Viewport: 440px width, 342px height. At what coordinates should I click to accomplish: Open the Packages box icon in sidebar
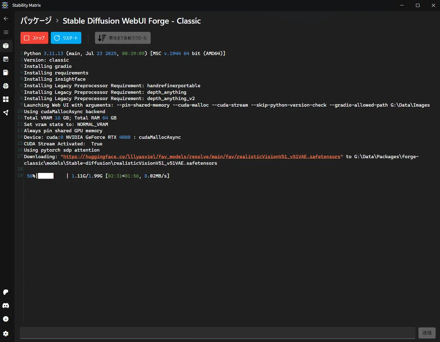[6, 46]
